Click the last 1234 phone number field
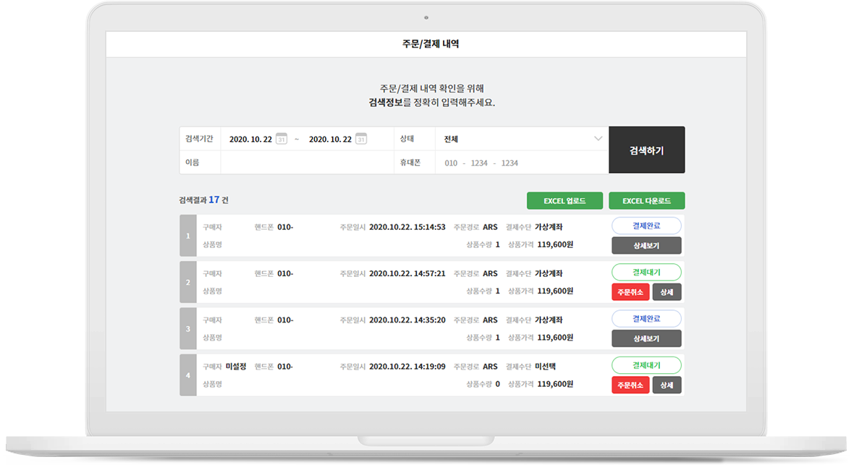The width and height of the screenshot is (854, 470). 510,163
